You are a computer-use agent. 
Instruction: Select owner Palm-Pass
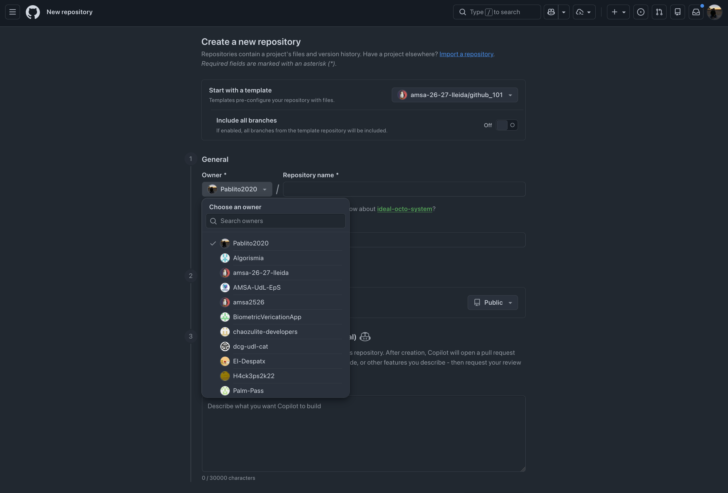[x=276, y=390]
